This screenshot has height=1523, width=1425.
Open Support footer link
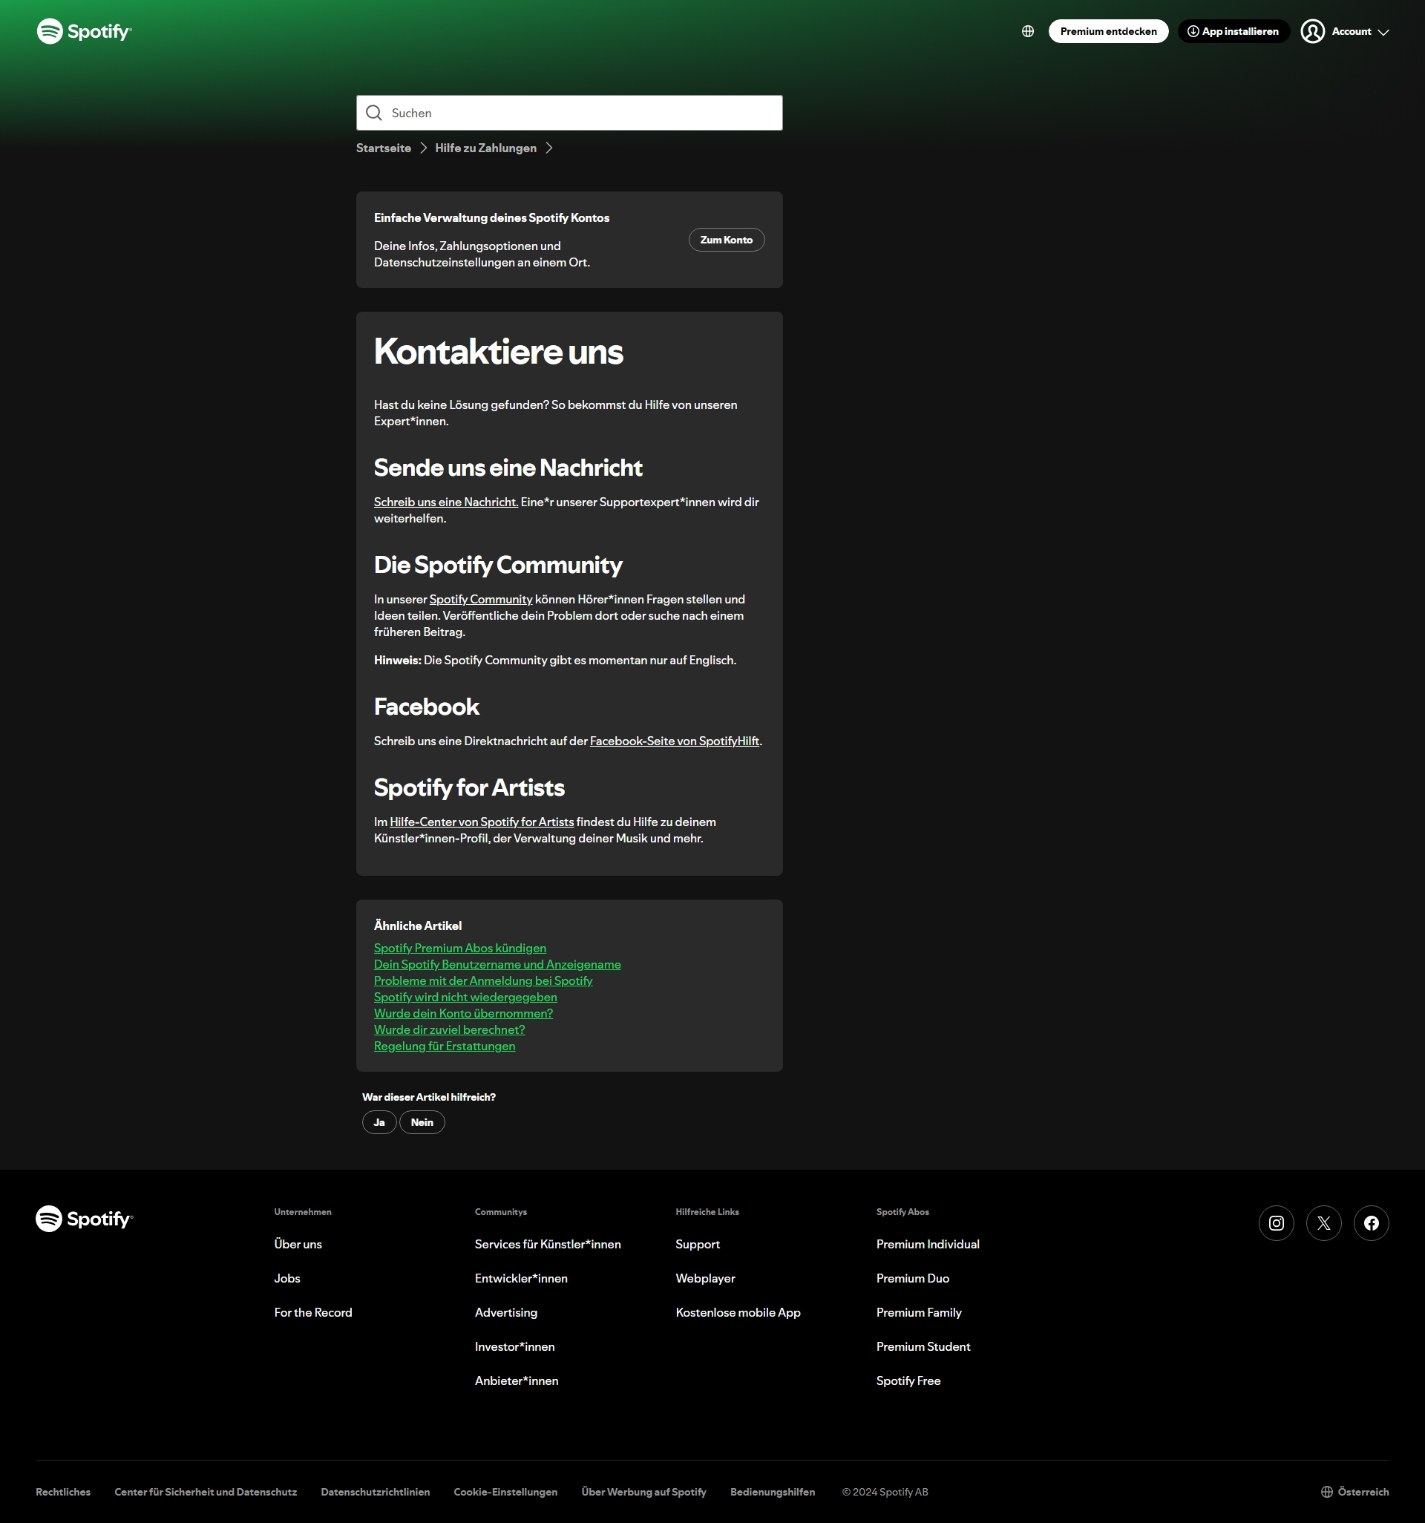698,1244
